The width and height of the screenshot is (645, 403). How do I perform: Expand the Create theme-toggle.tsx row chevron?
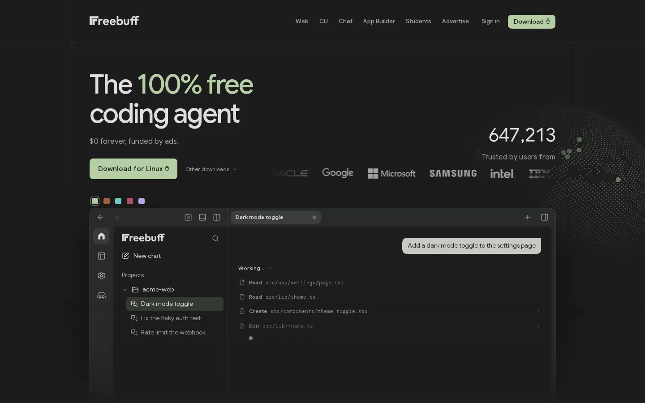pos(538,311)
